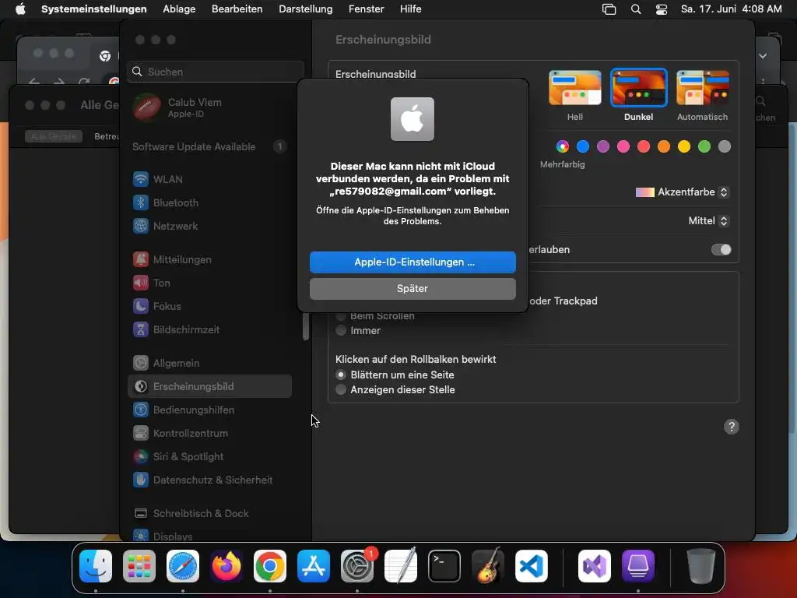
Task: Open WLAN settings icon in sidebar
Action: 141,179
